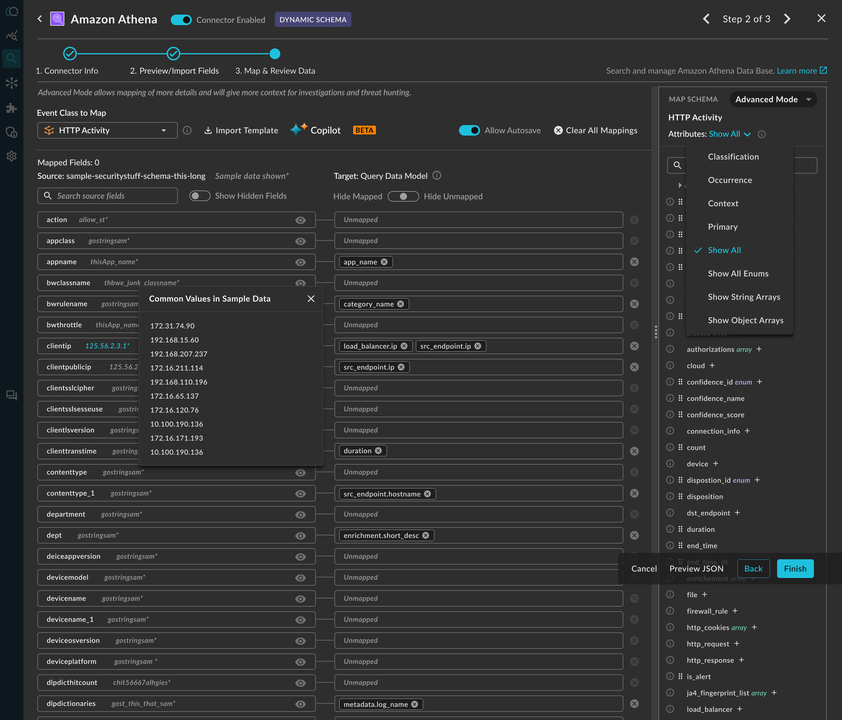The width and height of the screenshot is (842, 720).
Task: Hide the department source field
Action: [x=300, y=515]
